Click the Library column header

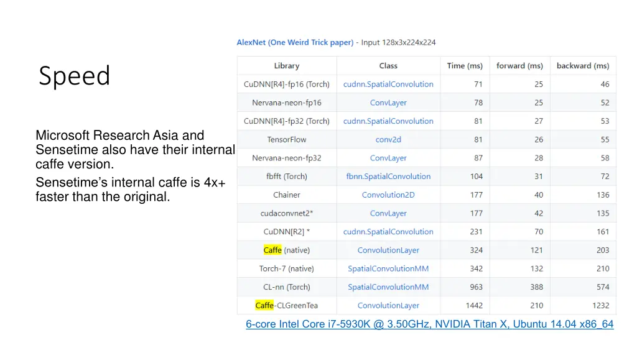286,66
